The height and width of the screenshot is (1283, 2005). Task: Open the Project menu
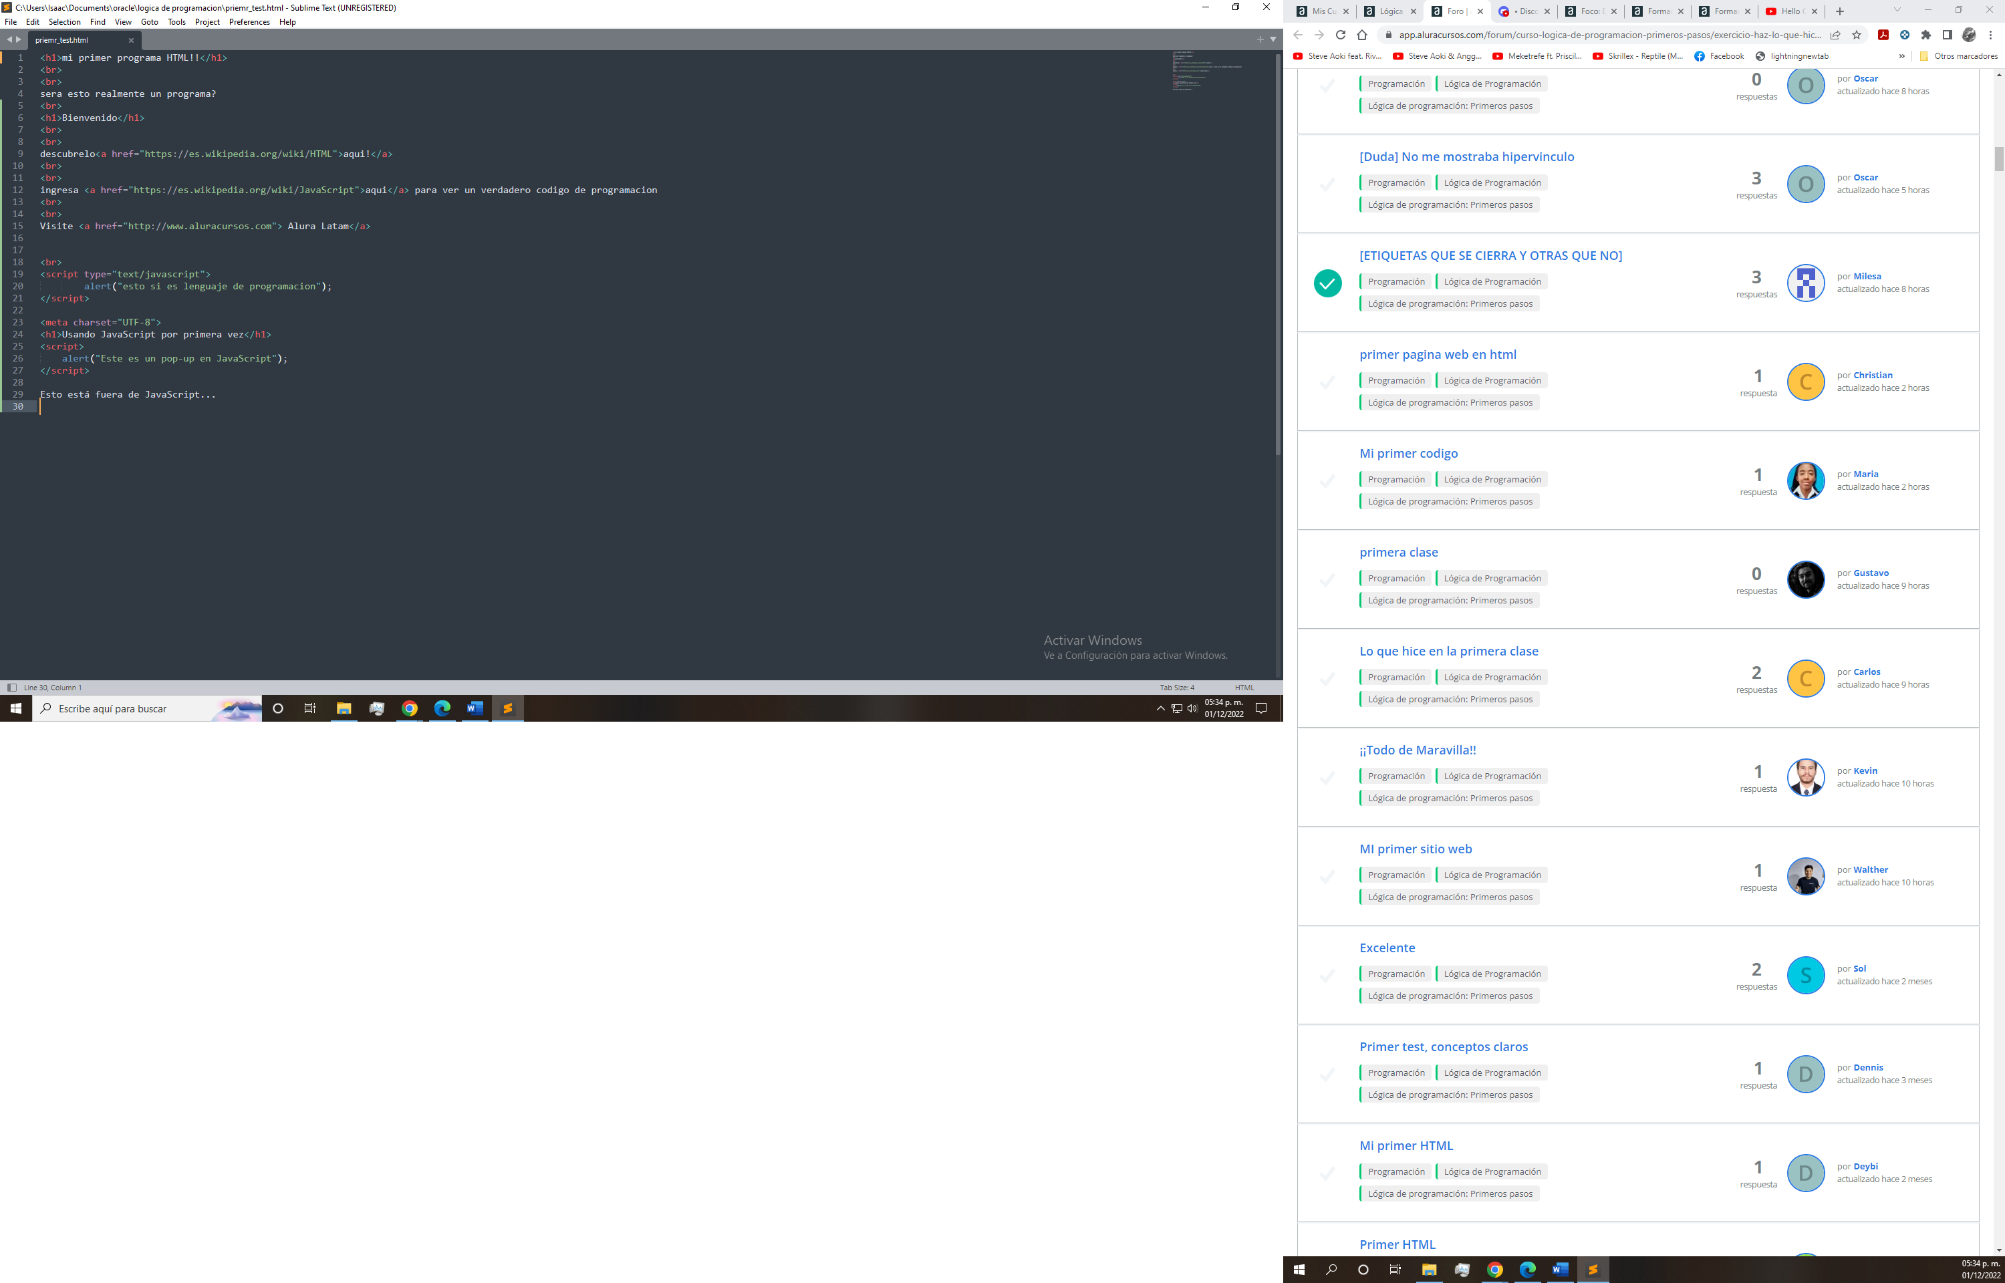pyautogui.click(x=207, y=21)
